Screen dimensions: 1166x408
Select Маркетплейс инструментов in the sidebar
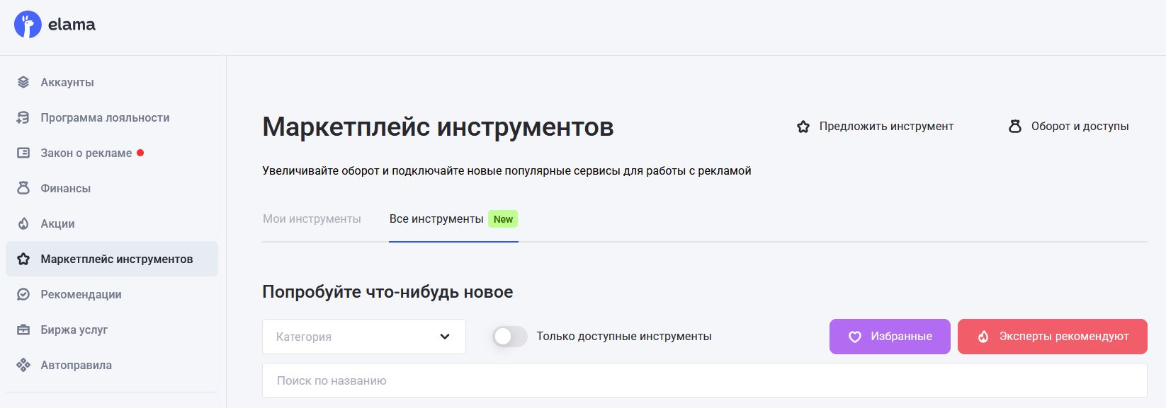click(x=112, y=259)
